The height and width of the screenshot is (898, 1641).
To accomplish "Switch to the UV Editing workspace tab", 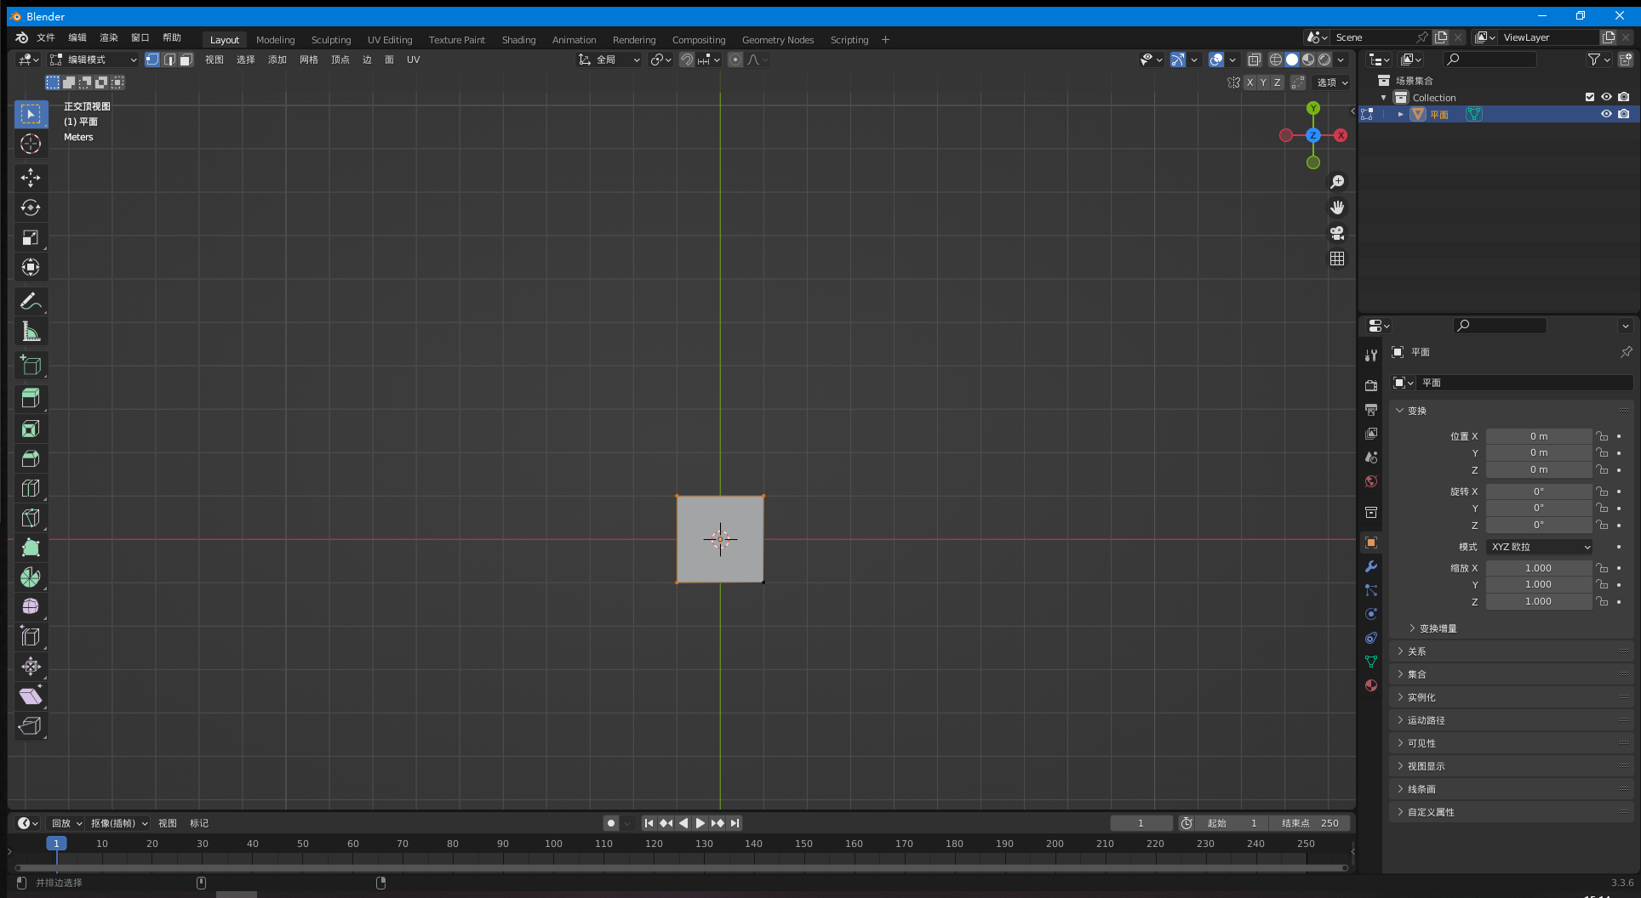I will pos(390,40).
